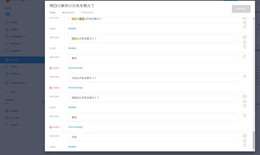
Task: Approve the 天気 row checkmark
Action: (245, 136)
